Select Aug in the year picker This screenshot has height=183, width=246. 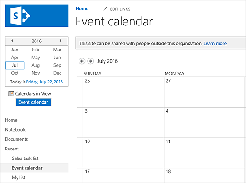click(35, 65)
